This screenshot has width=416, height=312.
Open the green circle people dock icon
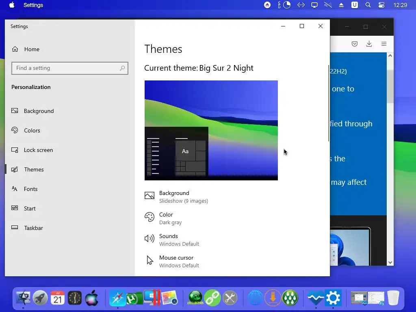(290, 298)
